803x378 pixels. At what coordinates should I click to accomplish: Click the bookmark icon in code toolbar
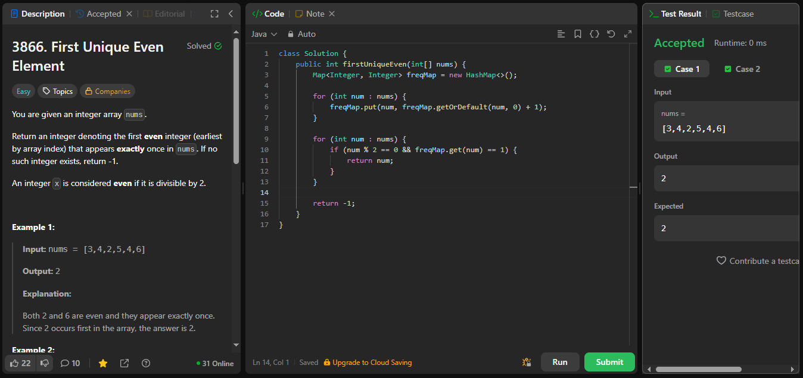[578, 34]
